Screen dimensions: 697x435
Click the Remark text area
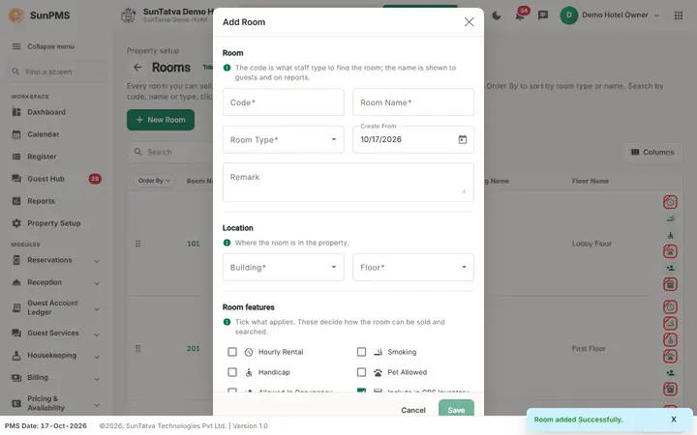(x=348, y=182)
